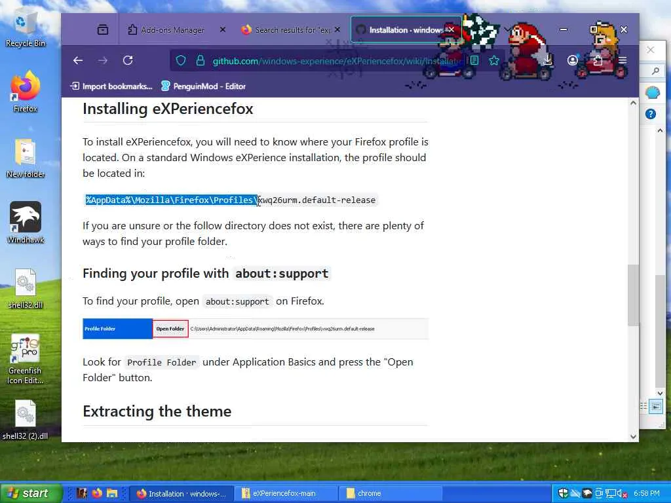Activate the Installation · windows taskbar button

(182, 493)
